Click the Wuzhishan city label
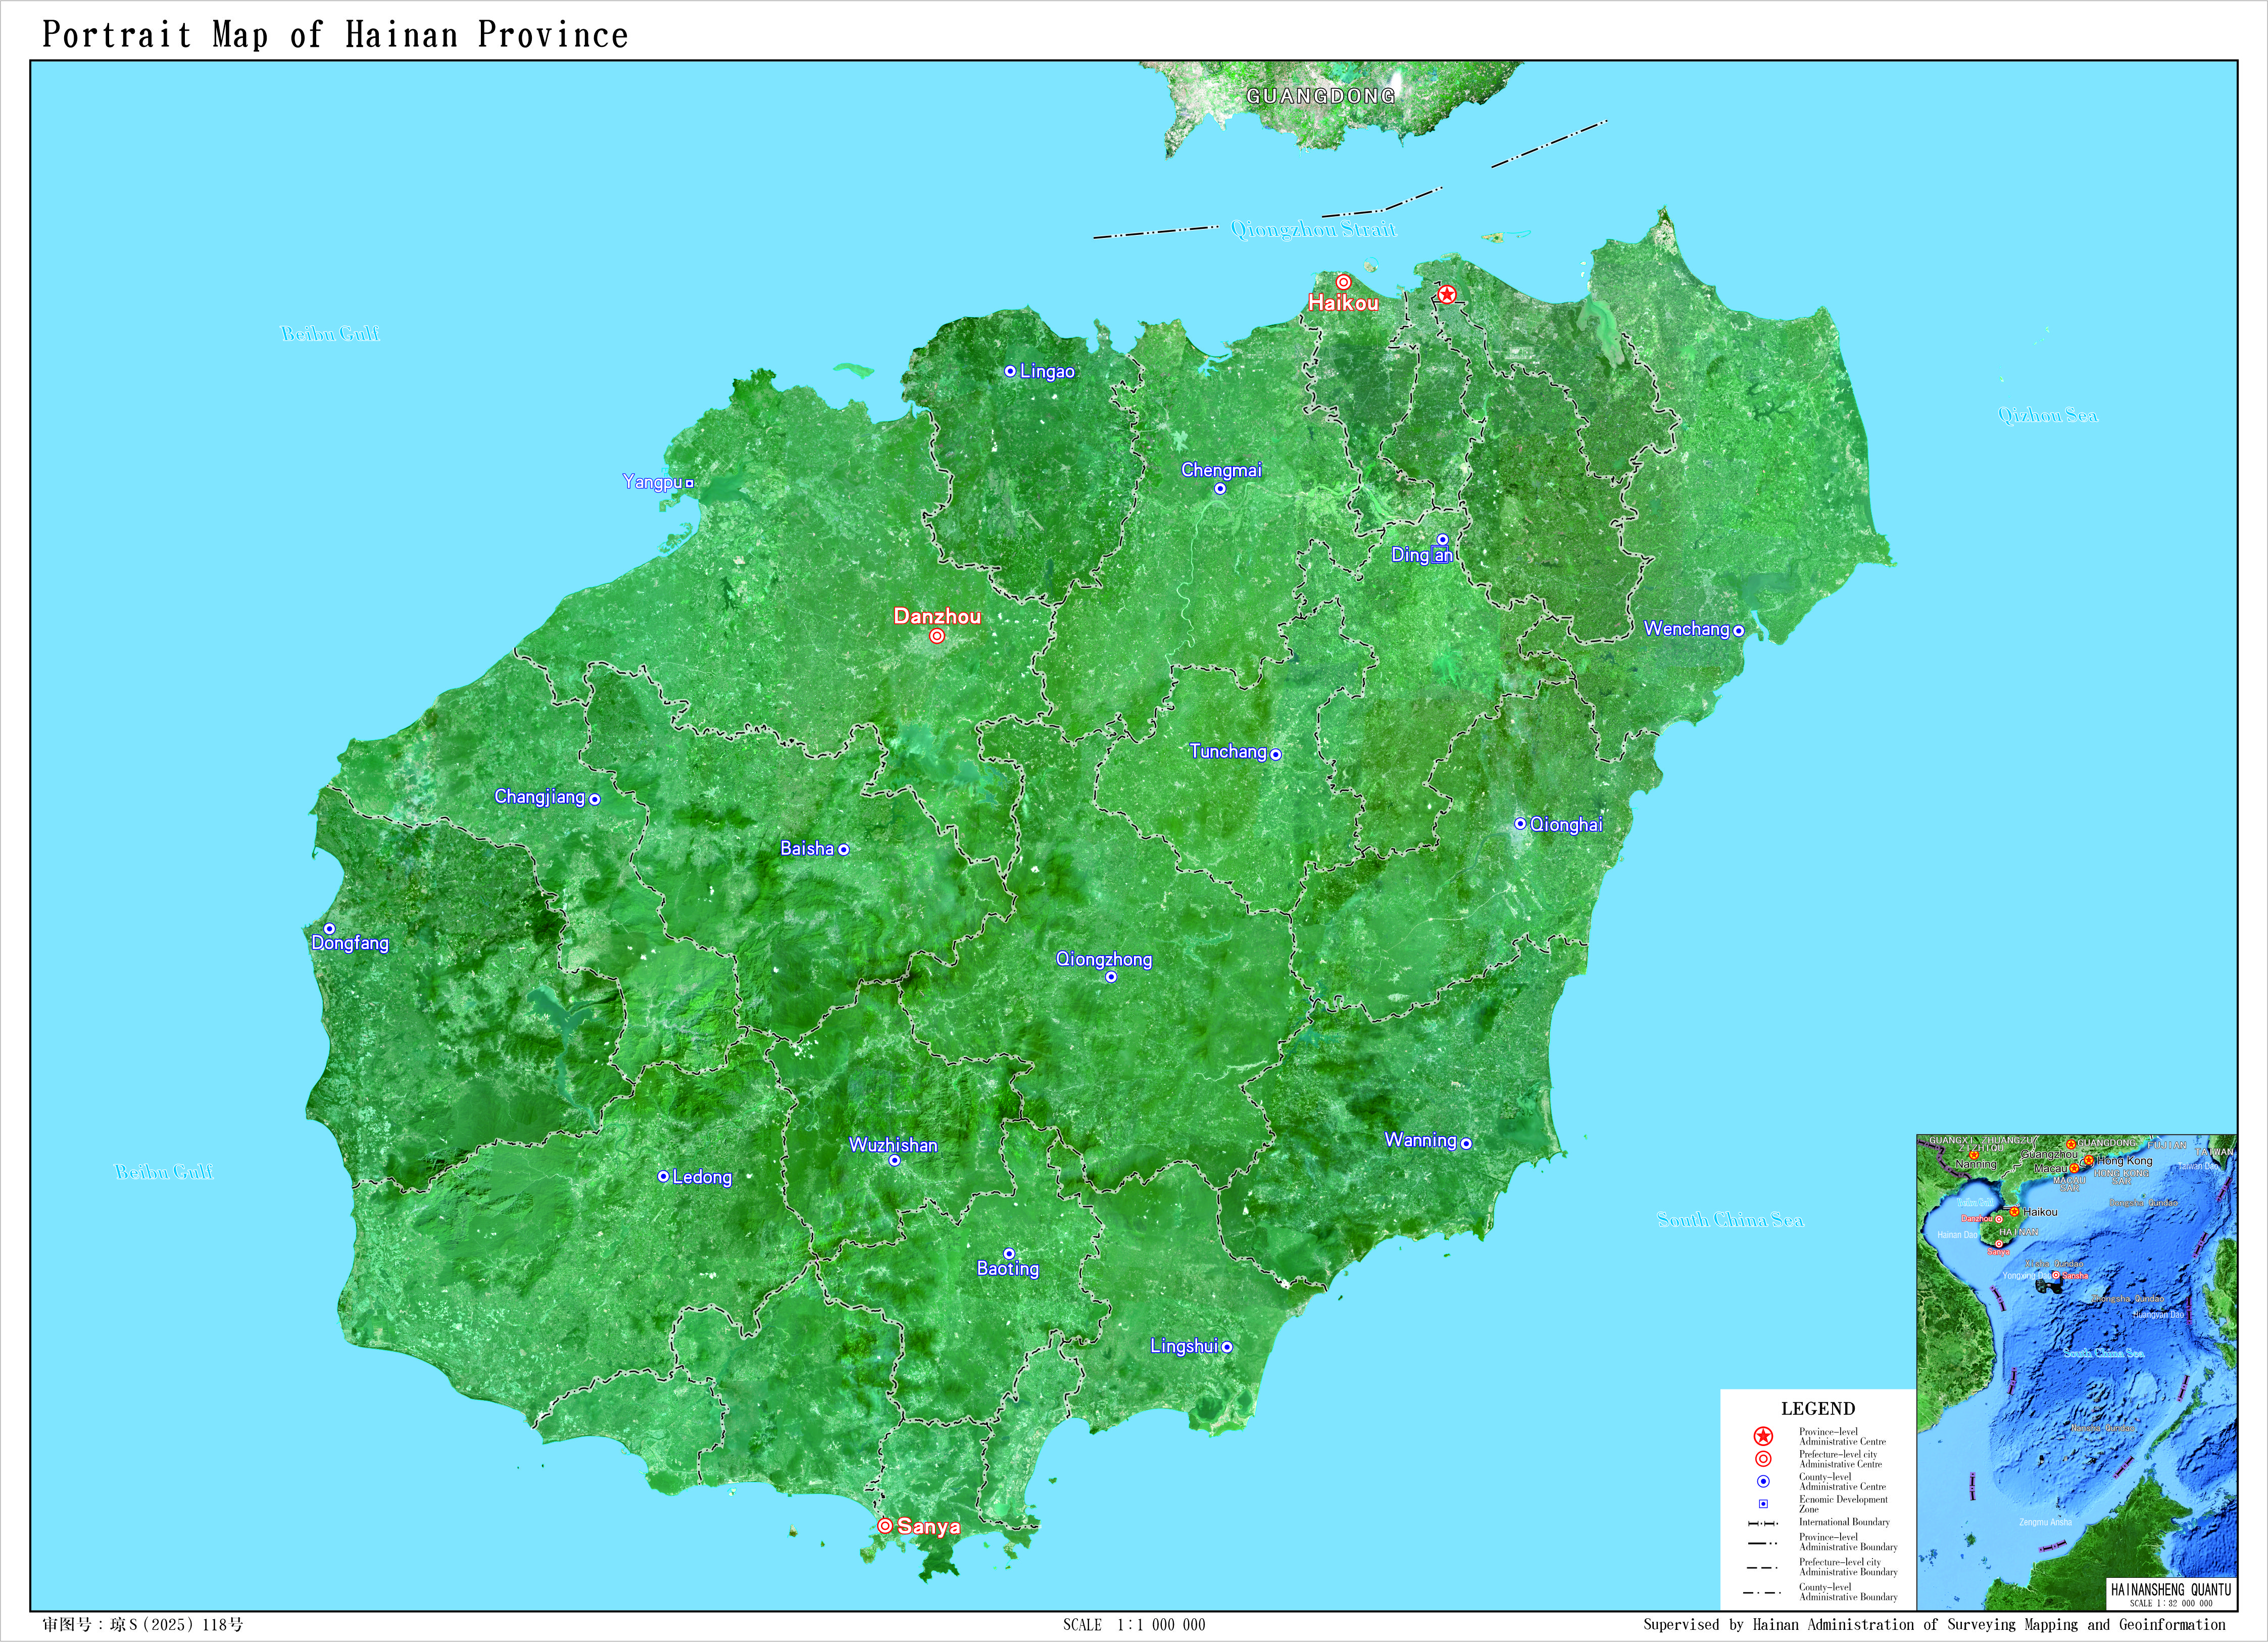This screenshot has height=1642, width=2268. point(893,1145)
